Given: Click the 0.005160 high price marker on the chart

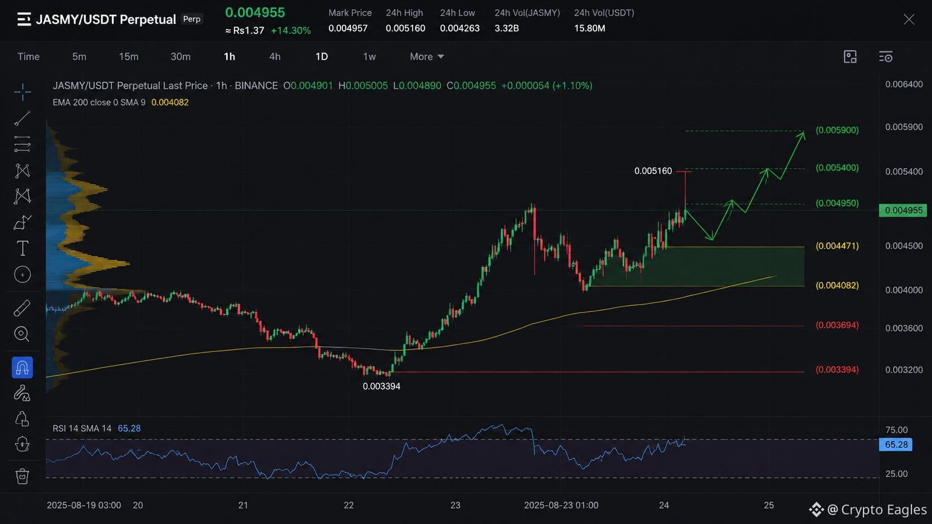Looking at the screenshot, I should click(653, 171).
